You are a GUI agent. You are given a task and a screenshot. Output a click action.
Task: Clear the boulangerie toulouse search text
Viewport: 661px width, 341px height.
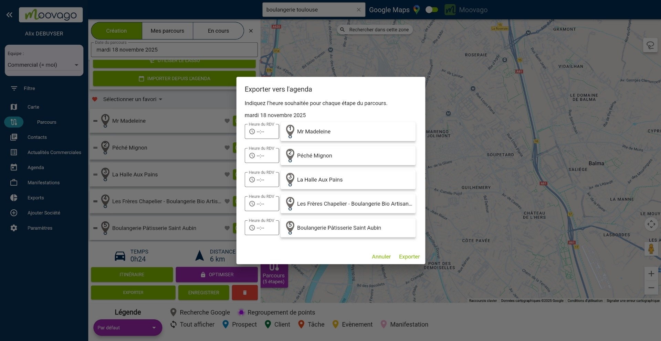(x=358, y=10)
